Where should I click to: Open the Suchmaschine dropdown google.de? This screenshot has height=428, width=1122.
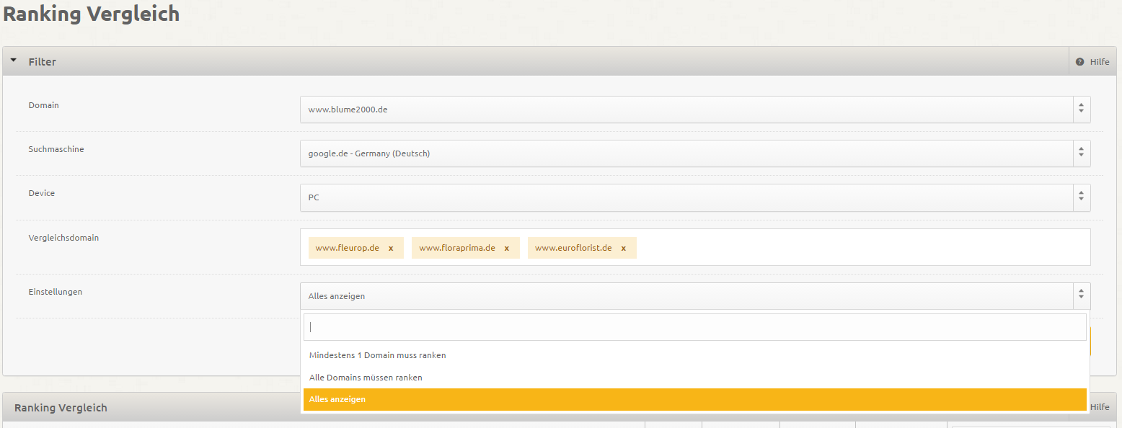tap(695, 153)
